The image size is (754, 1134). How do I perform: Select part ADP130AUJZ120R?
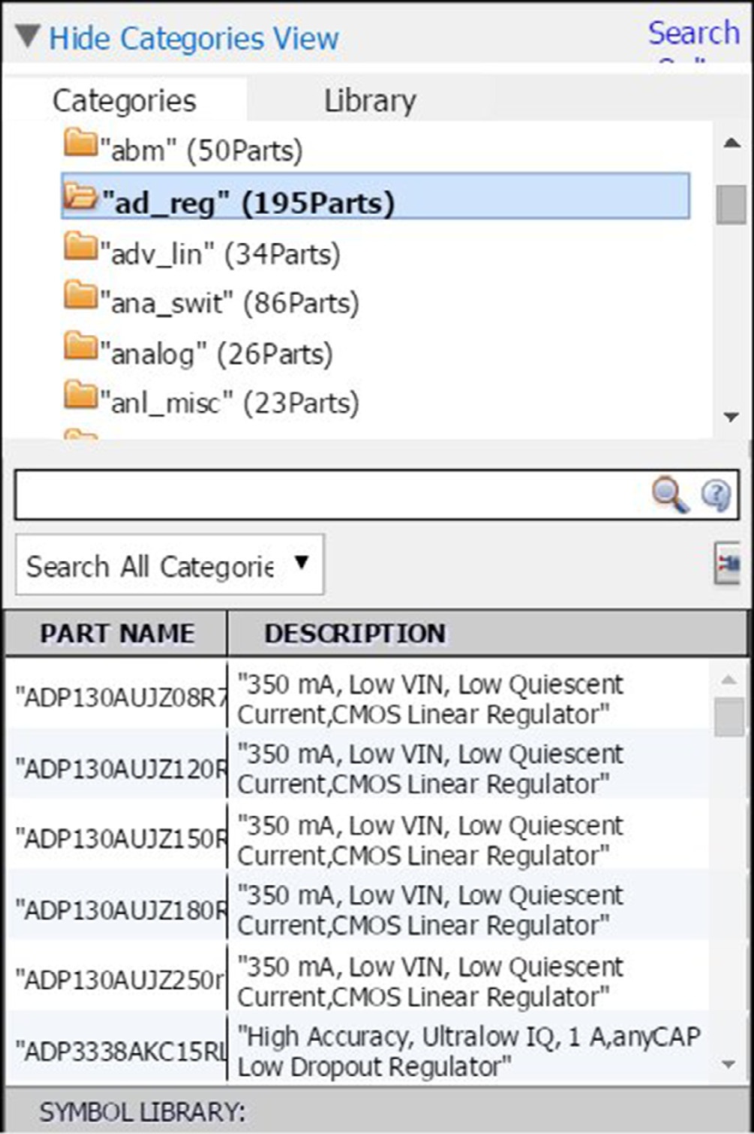click(x=121, y=768)
